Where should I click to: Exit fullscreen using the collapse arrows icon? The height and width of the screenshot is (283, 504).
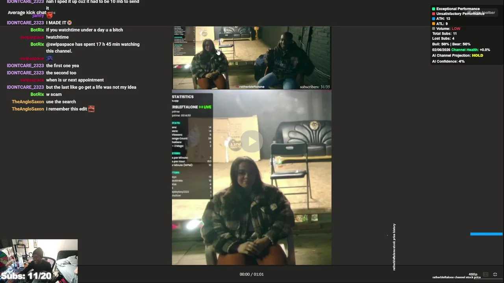click(x=495, y=274)
